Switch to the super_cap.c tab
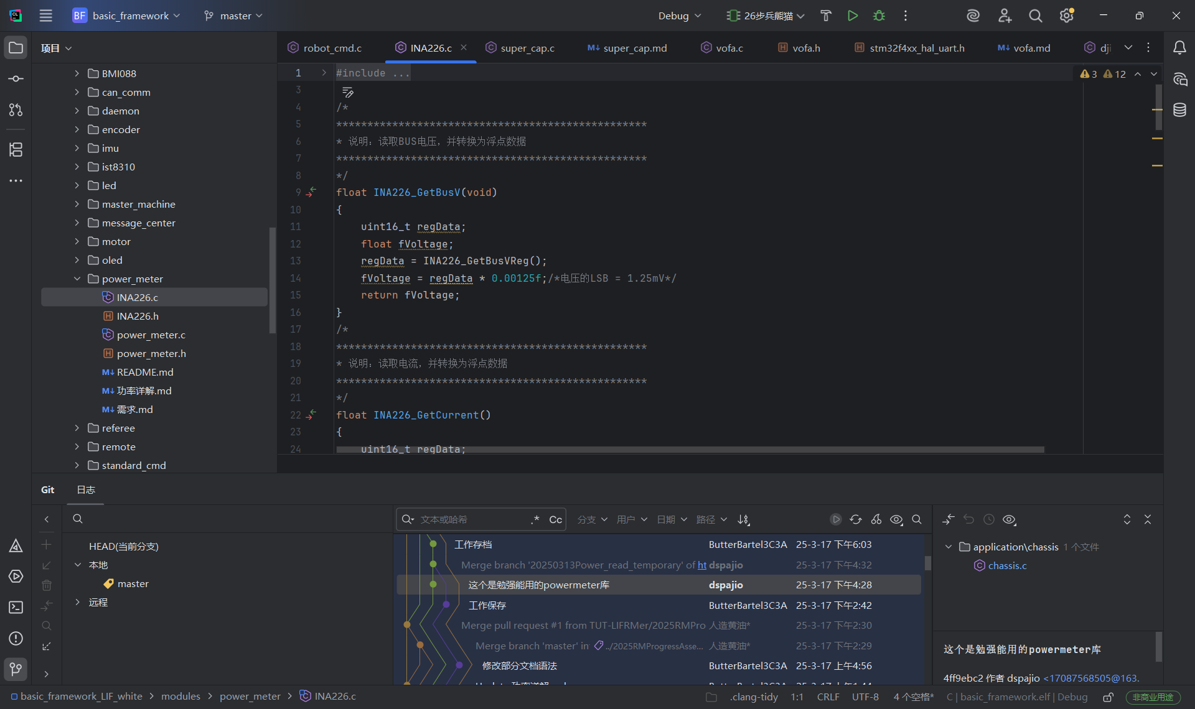The height and width of the screenshot is (709, 1195). (x=520, y=48)
